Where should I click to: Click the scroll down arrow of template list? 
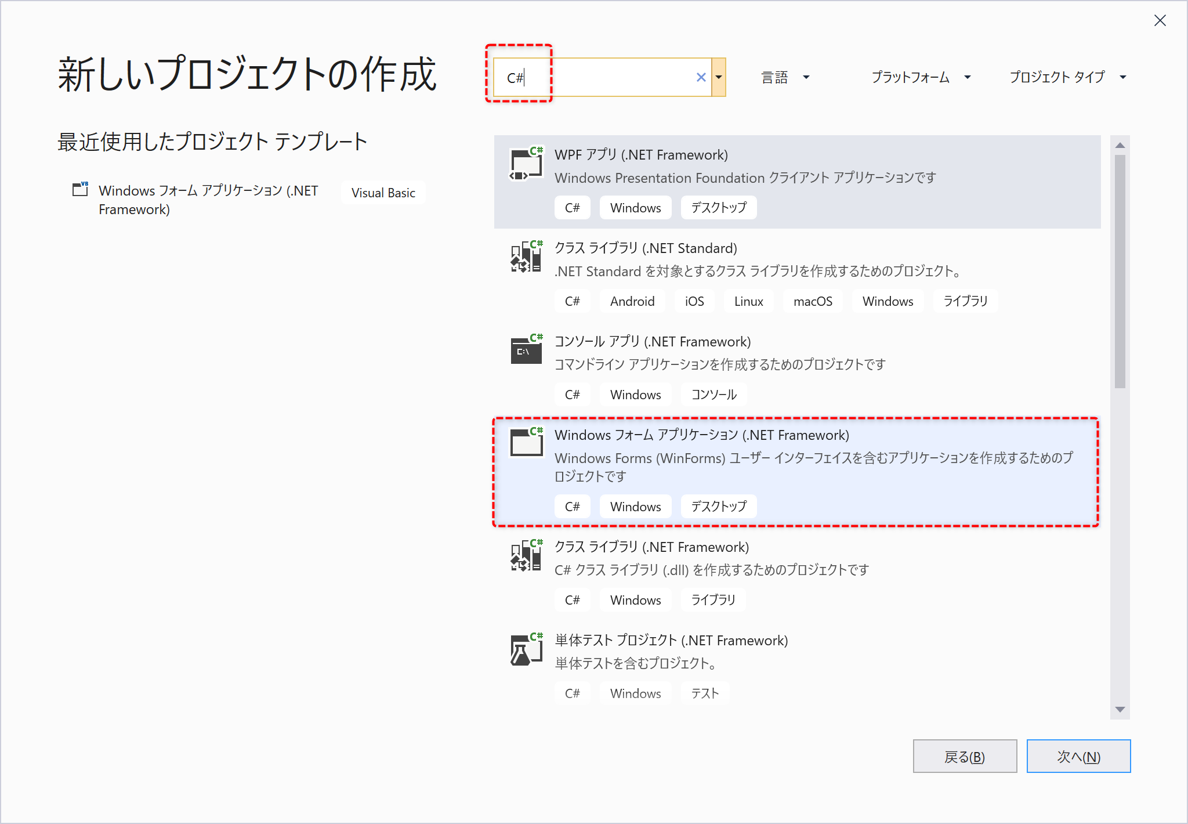1120,710
